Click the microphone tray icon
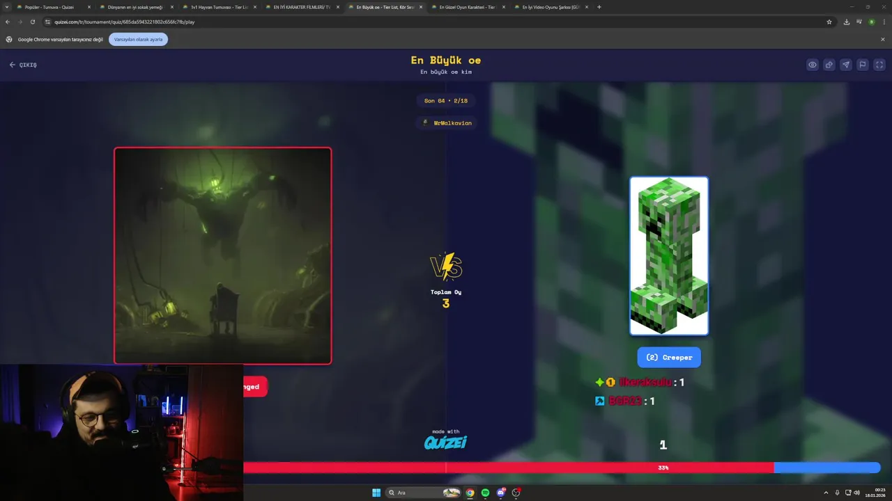 pyautogui.click(x=838, y=493)
